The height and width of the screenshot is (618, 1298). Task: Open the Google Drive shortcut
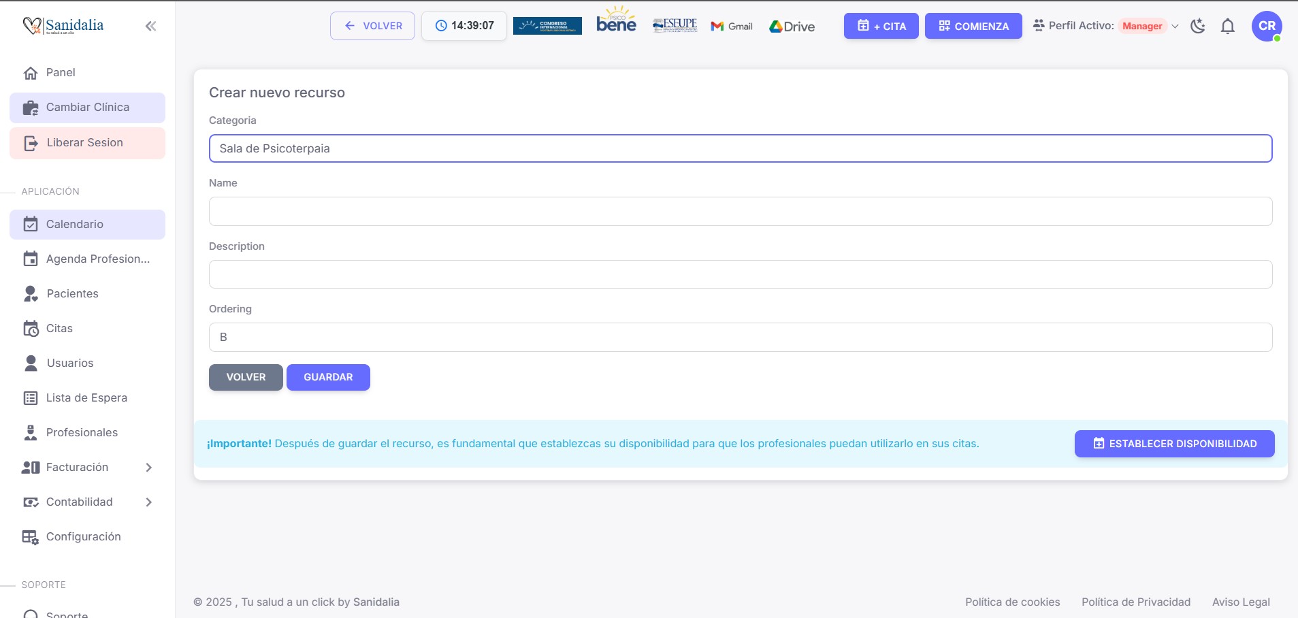tap(792, 26)
